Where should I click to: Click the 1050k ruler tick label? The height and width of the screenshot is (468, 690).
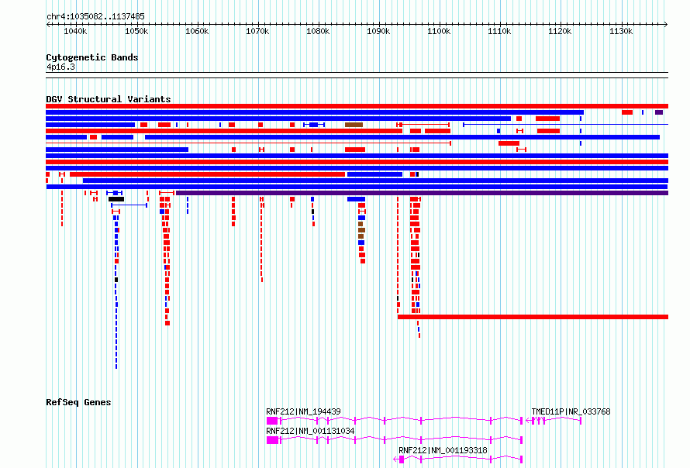[x=136, y=32]
